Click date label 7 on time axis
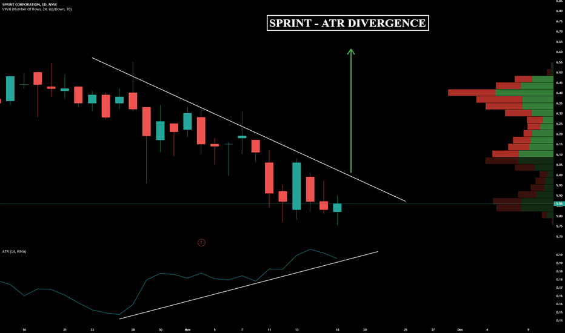The image size is (565, 333). (x=242, y=330)
